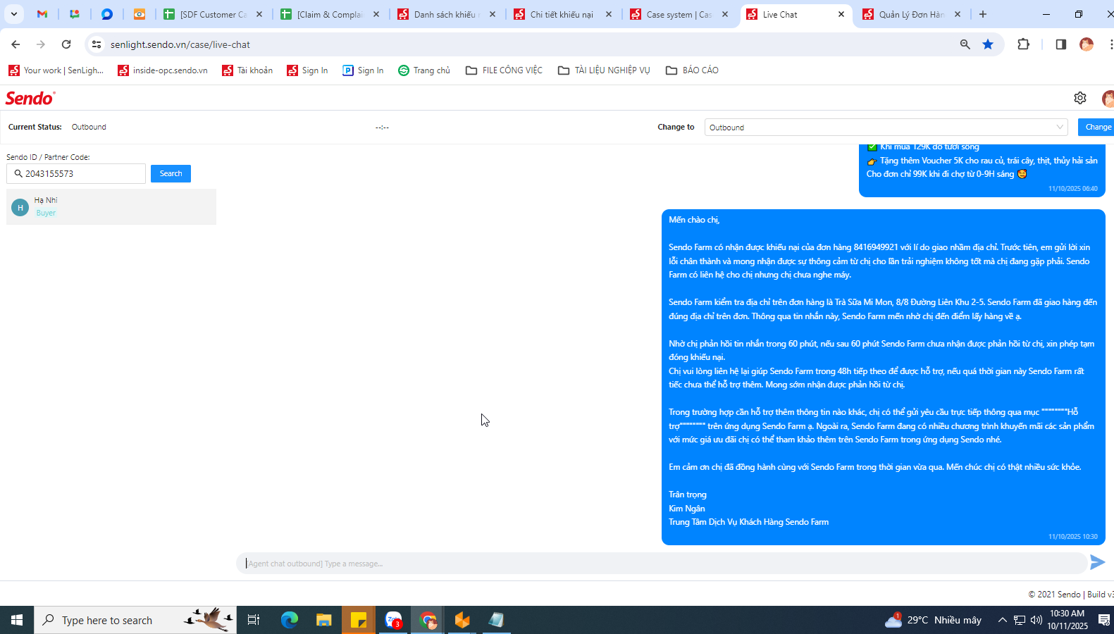
Task: Go back to previous page
Action: [x=16, y=44]
